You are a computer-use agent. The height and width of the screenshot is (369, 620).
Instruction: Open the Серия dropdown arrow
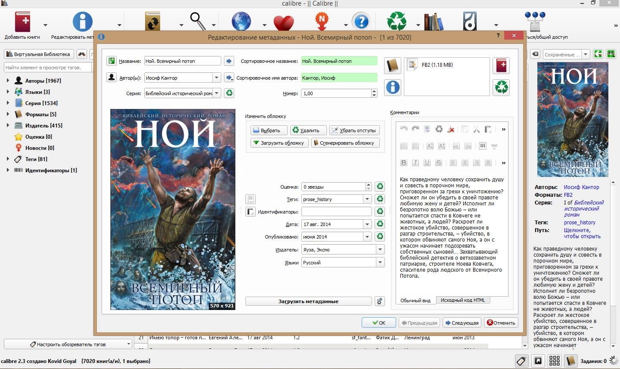(217, 93)
